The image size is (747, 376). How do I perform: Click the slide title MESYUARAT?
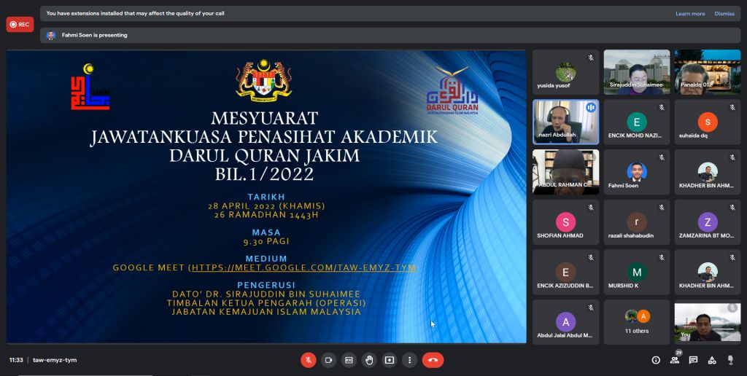[x=264, y=118]
